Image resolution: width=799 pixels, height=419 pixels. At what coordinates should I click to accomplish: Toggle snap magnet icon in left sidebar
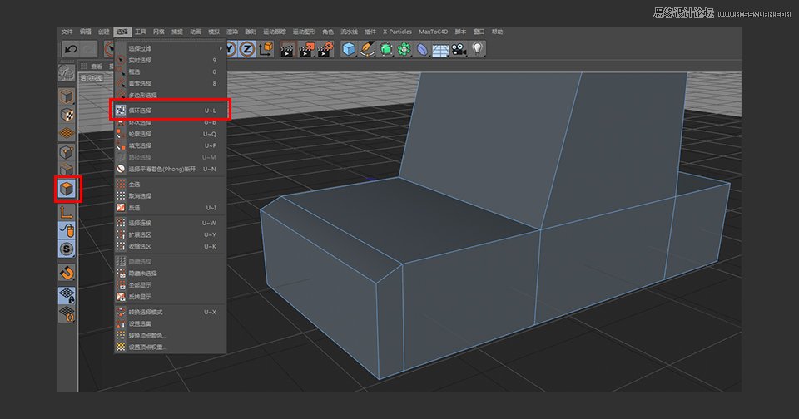67,272
